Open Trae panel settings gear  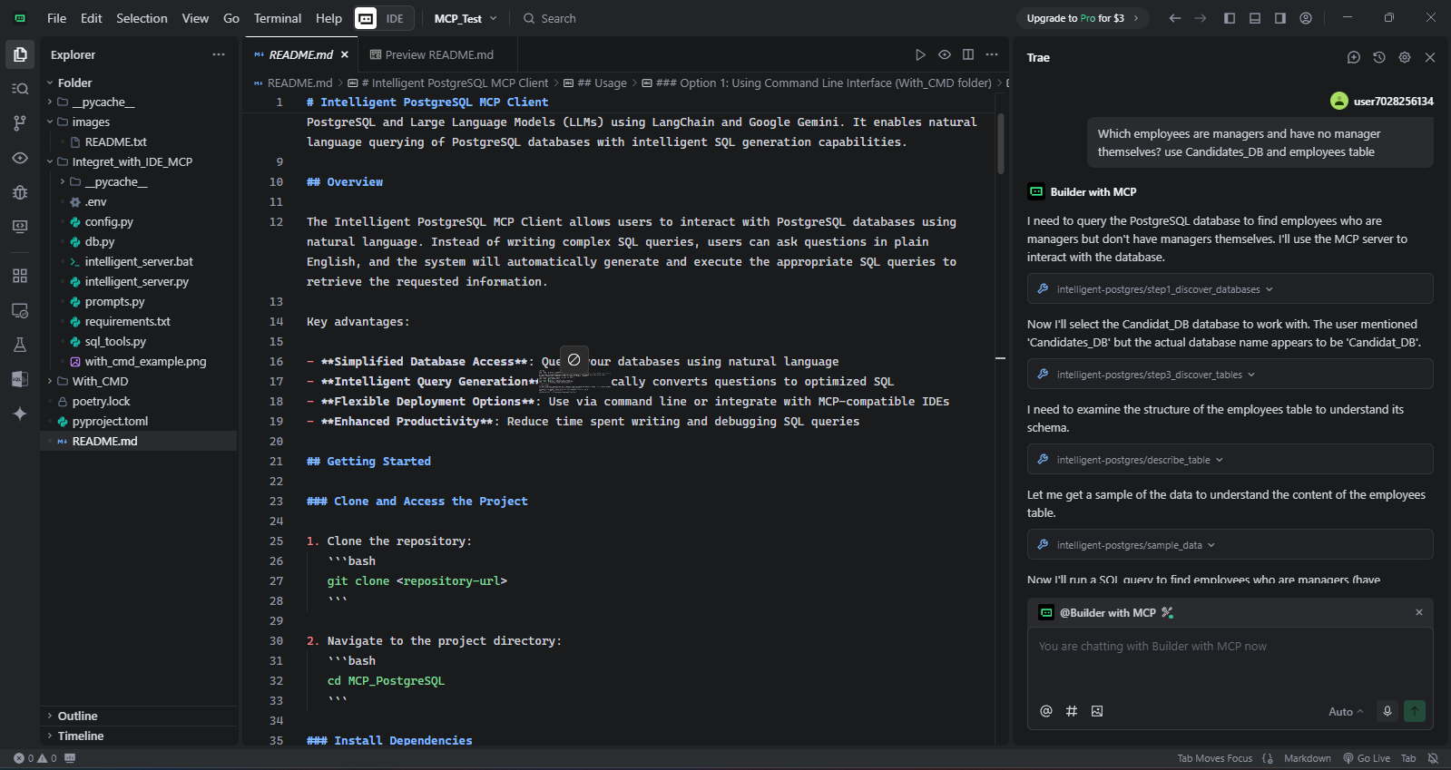tap(1405, 57)
